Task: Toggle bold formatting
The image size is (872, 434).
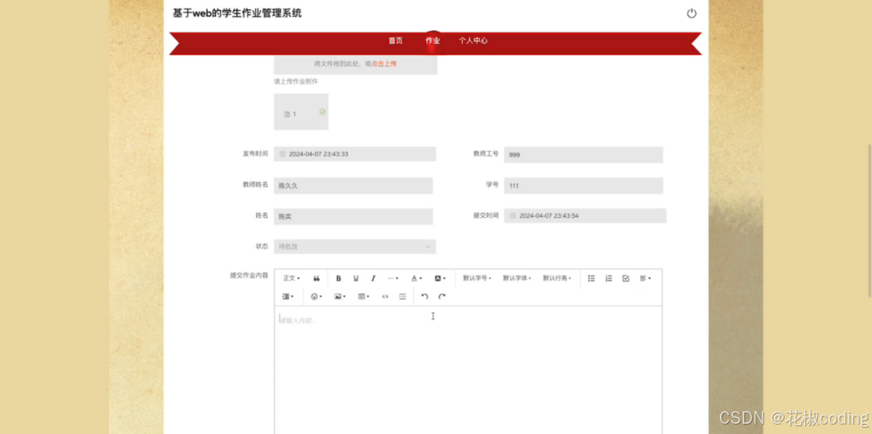Action: coord(338,278)
